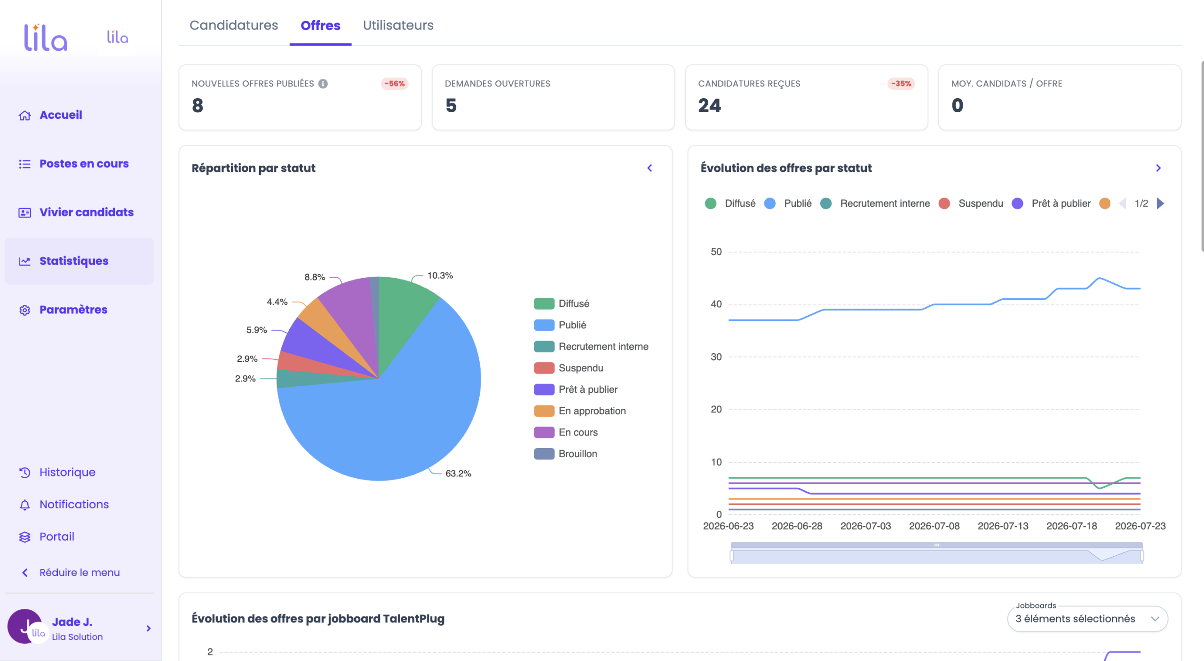
Task: Click the right handle of date range slider
Action: 1142,556
